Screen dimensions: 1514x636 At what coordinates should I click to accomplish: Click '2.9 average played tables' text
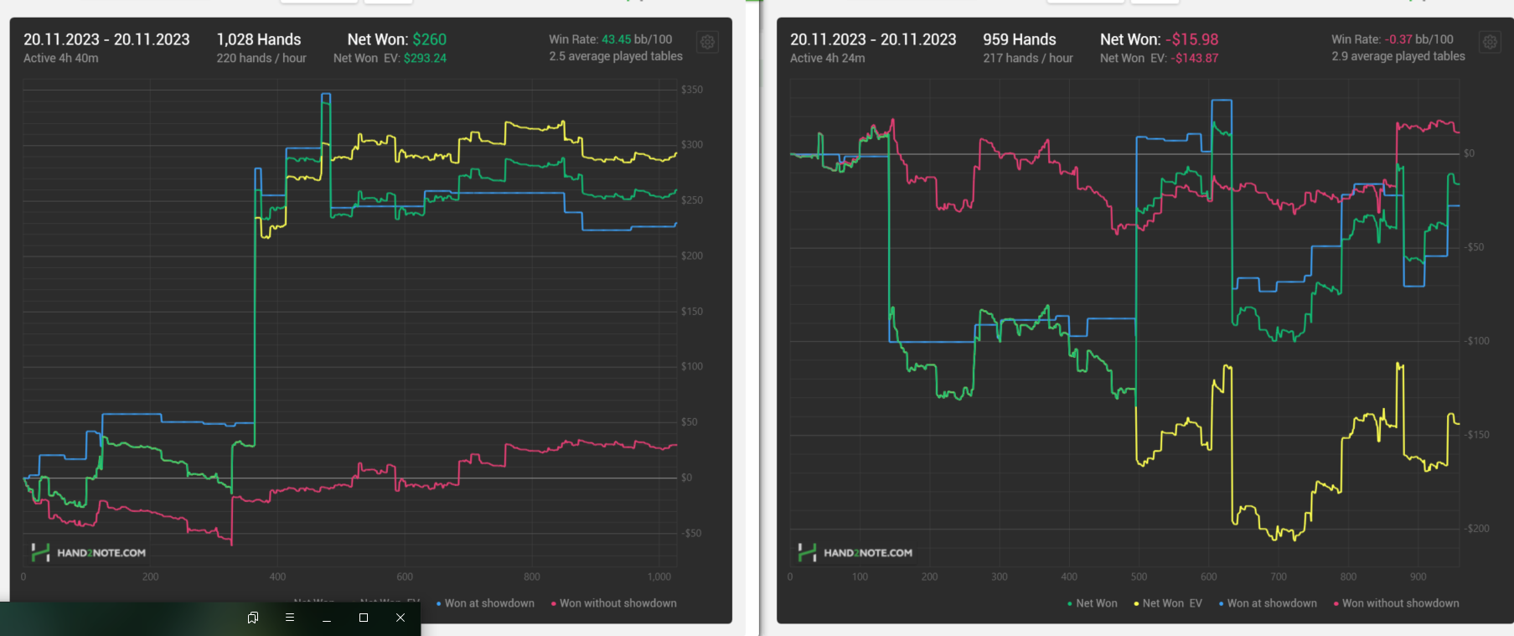(x=1398, y=56)
